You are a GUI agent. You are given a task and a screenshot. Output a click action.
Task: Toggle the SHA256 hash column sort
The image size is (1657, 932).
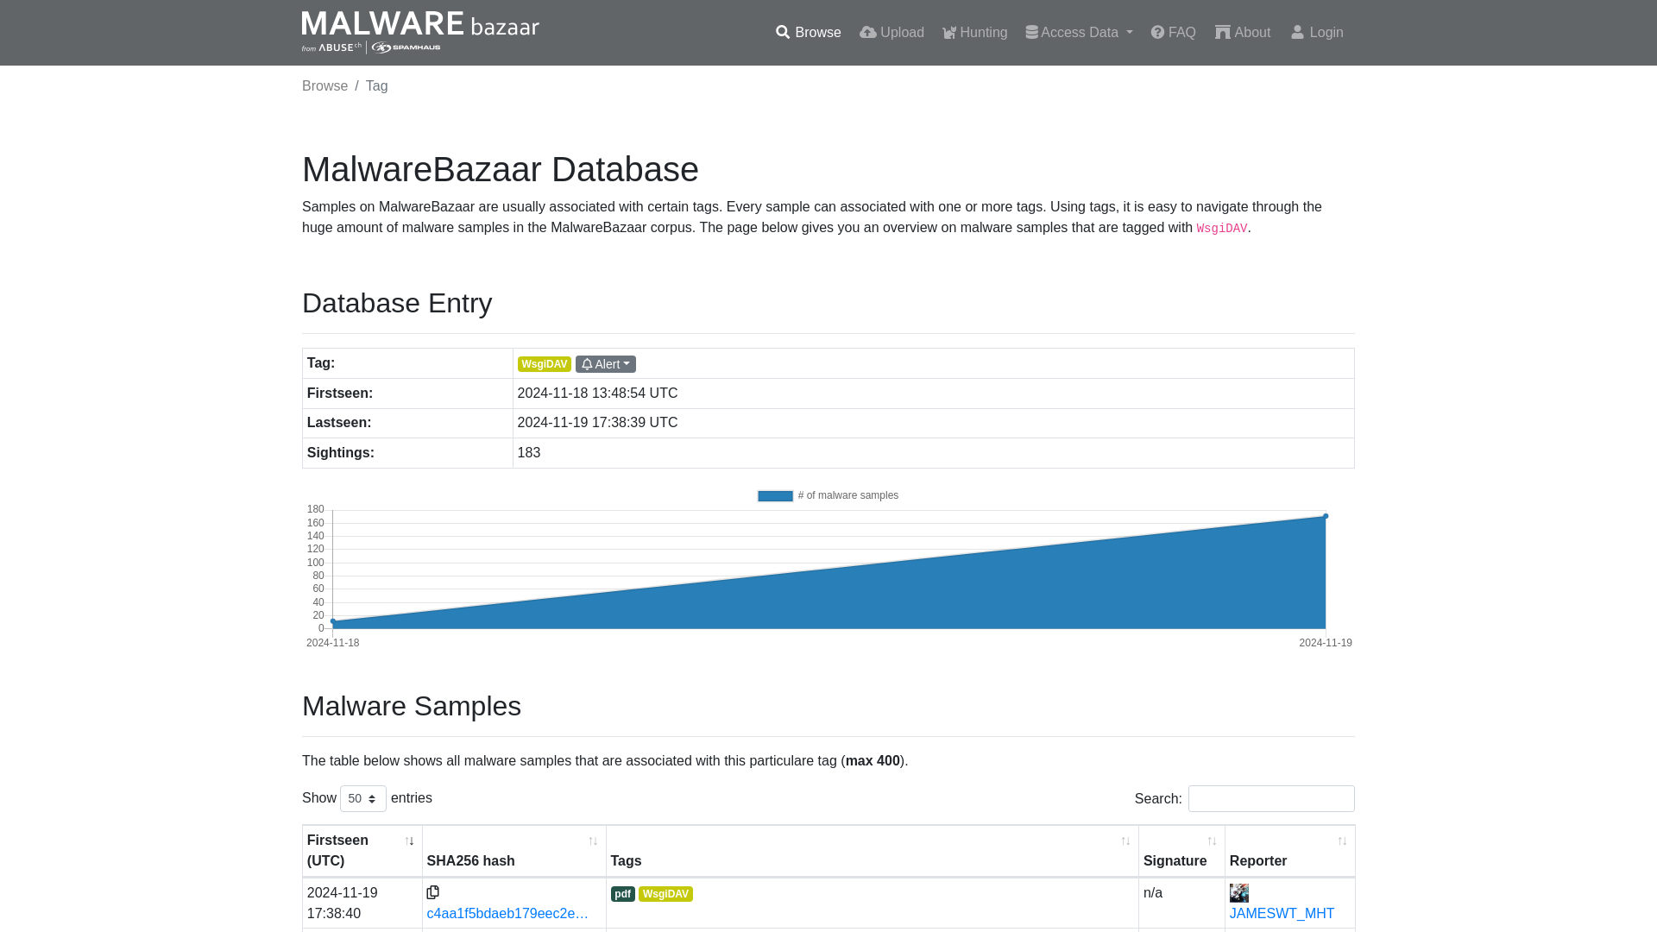(x=593, y=841)
